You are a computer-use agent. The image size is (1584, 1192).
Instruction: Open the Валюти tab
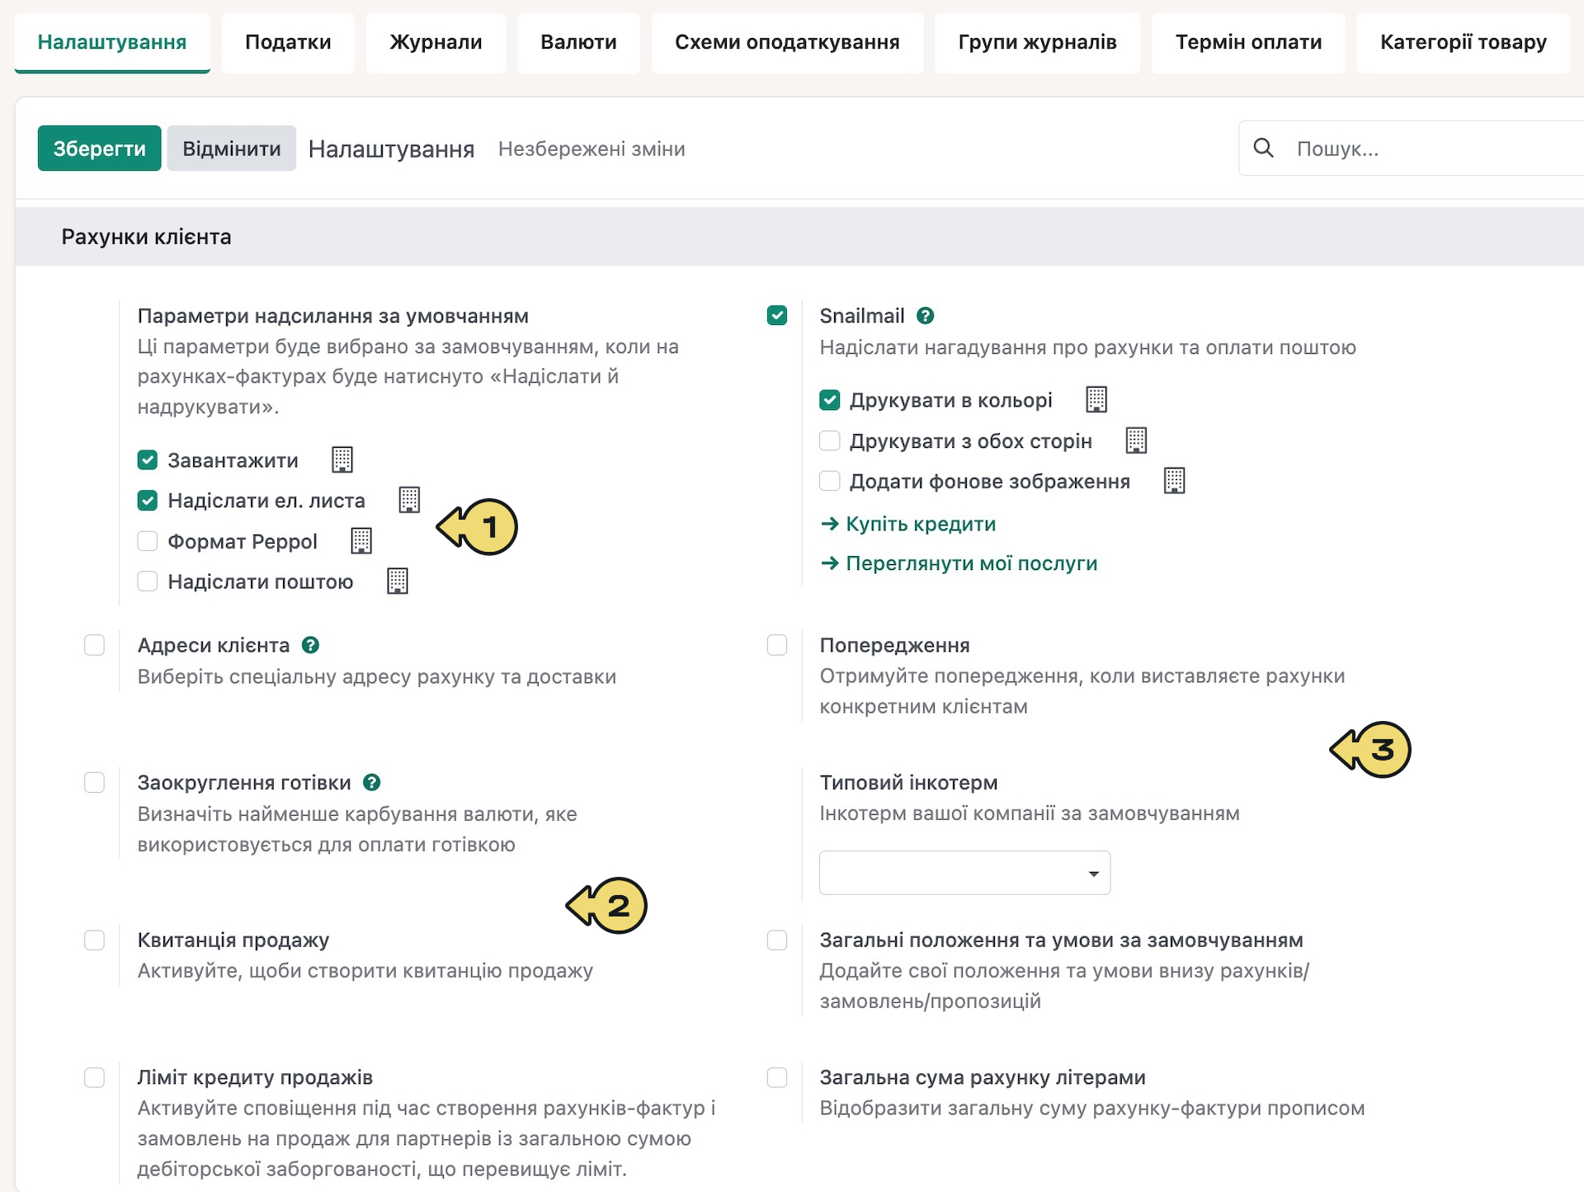[578, 42]
